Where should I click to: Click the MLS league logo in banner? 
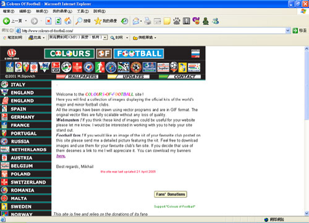[124, 67]
